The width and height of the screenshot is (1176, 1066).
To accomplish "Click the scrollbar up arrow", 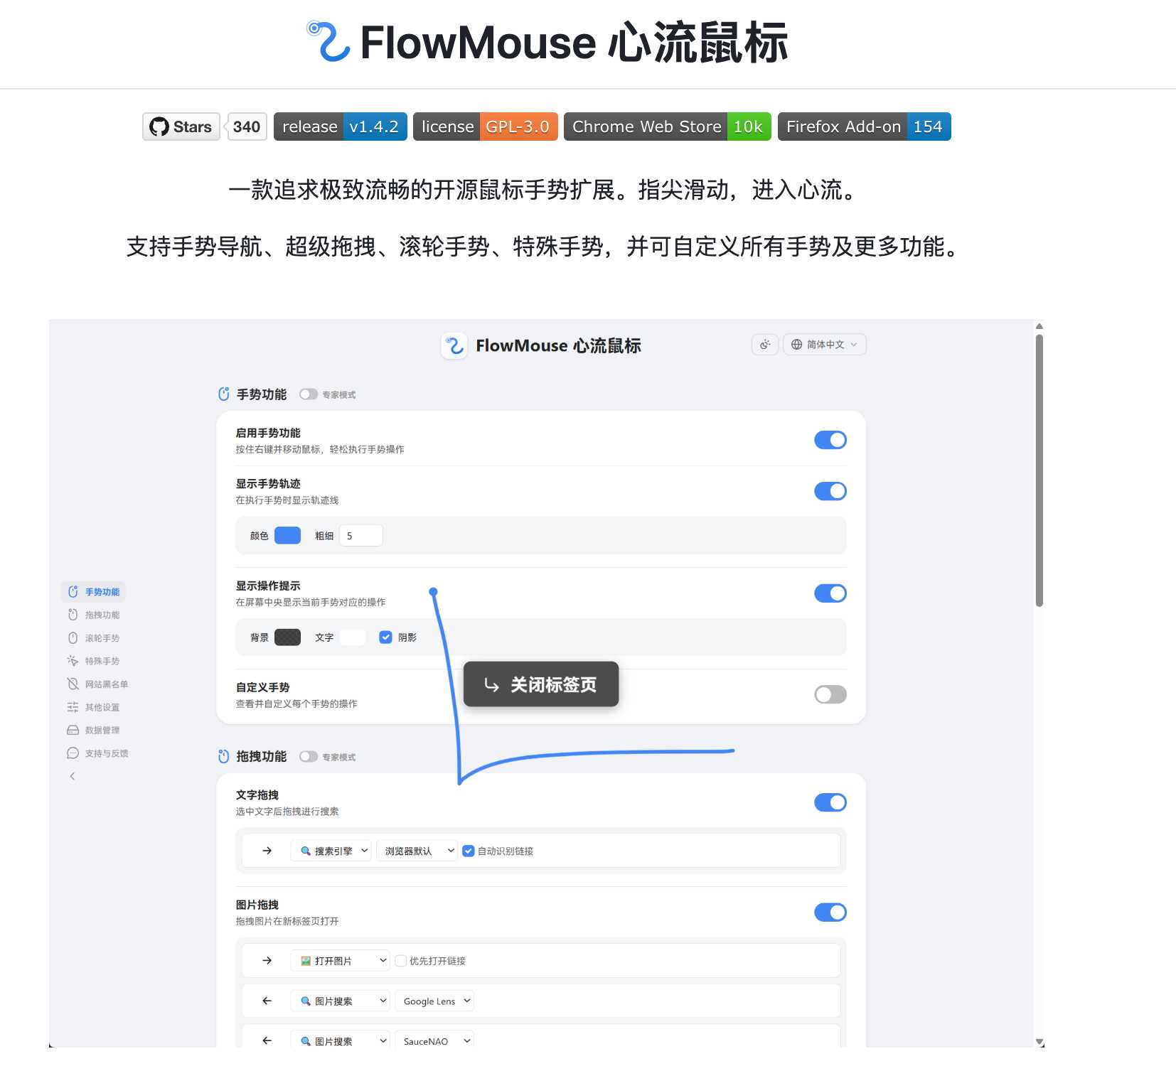I will pyautogui.click(x=1039, y=326).
